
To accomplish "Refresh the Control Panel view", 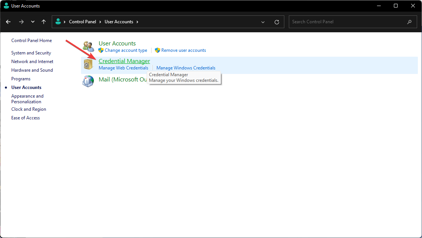I will (x=277, y=22).
